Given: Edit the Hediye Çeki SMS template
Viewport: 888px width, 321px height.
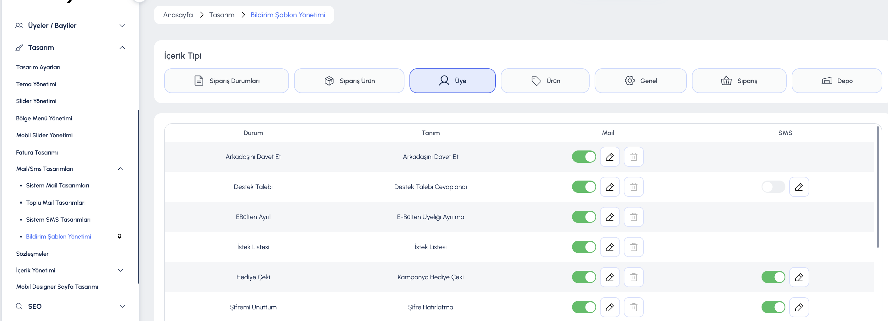Looking at the screenshot, I should tap(799, 277).
